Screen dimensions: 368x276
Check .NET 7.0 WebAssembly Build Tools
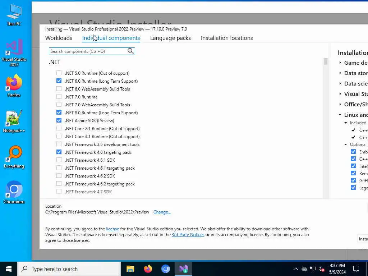pyautogui.click(x=59, y=105)
